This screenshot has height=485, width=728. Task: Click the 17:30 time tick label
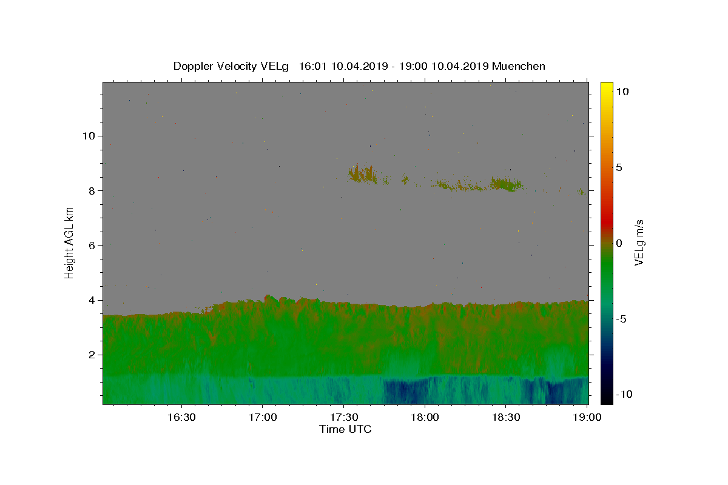(x=343, y=418)
